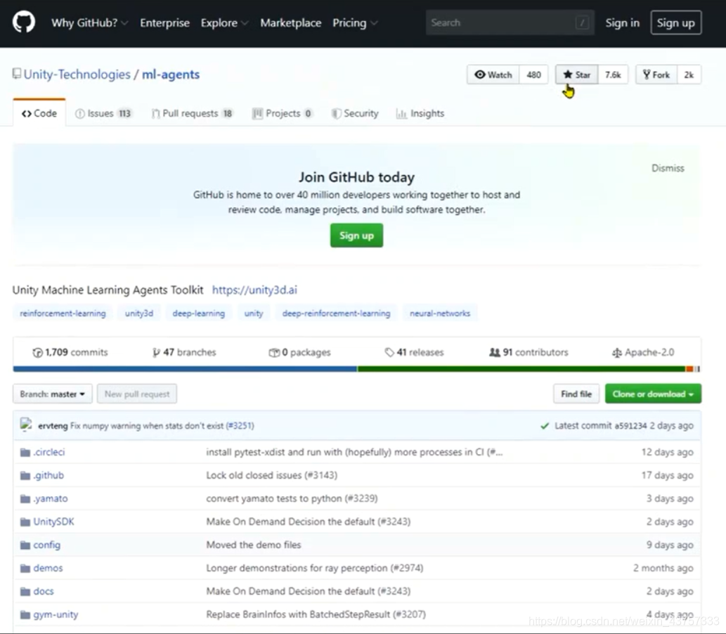Click the New pull request button

coord(136,394)
